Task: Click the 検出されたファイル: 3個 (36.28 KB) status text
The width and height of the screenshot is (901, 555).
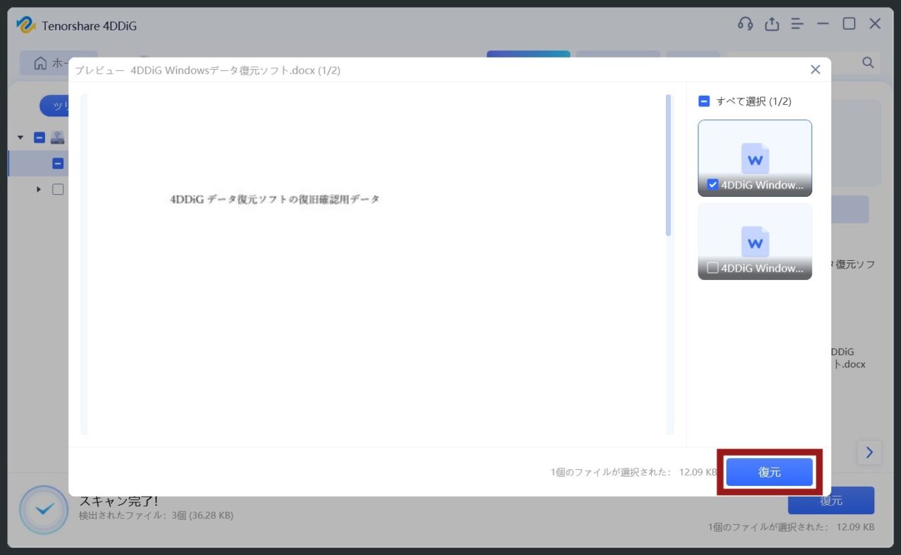Action: click(x=156, y=516)
